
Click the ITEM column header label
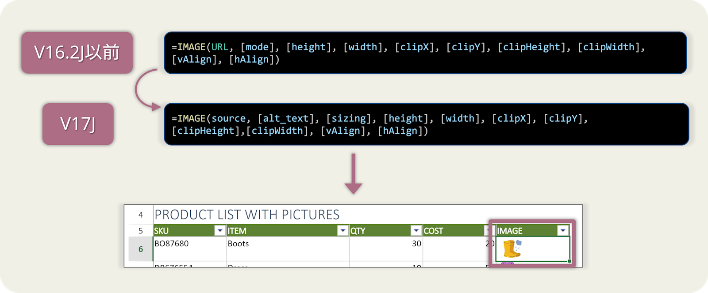coord(237,231)
